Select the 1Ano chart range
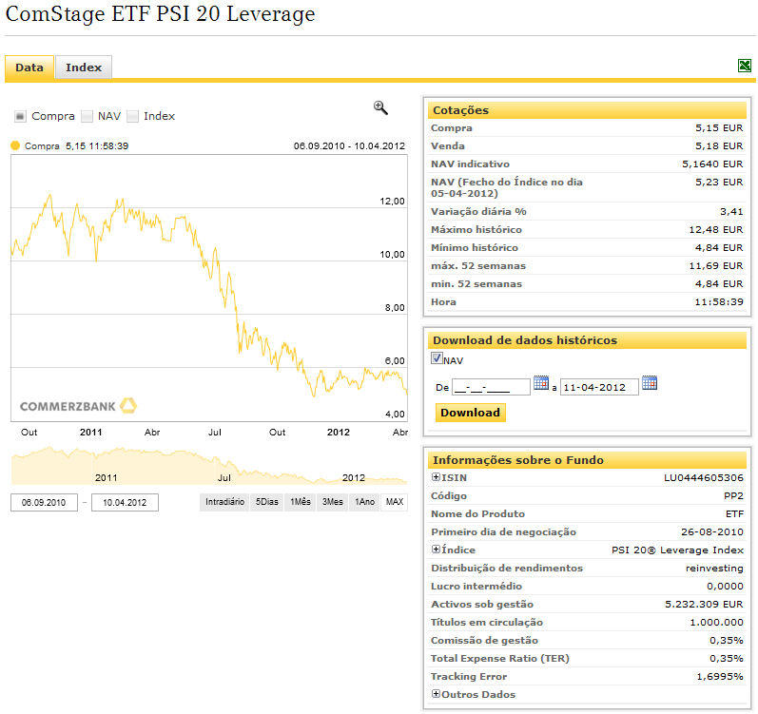Image resolution: width=758 pixels, height=714 pixels. pos(364,502)
